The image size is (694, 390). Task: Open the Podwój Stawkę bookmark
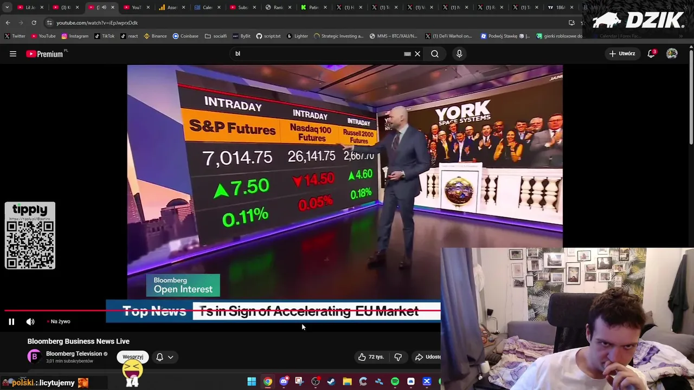pyautogui.click(x=505, y=36)
